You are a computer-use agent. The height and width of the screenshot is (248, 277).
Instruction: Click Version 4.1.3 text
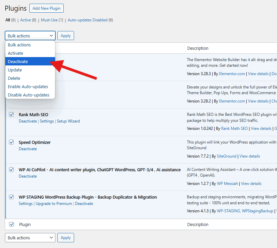[x=198, y=211]
